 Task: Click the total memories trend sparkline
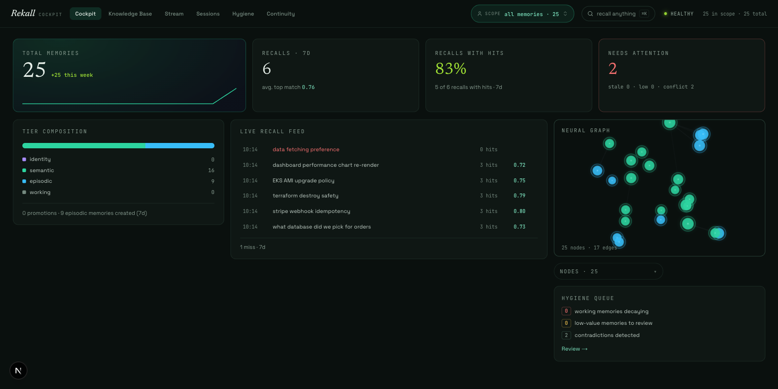[129, 96]
